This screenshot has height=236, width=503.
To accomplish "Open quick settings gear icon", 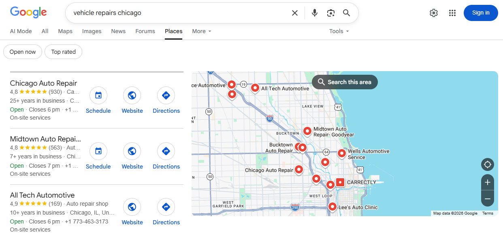I will click(x=433, y=13).
